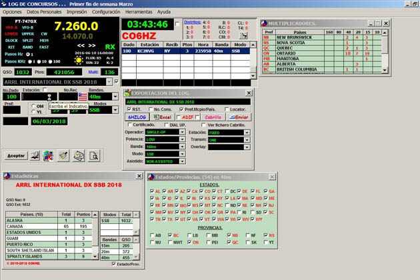Click the paintbrush clear icon

point(63,156)
